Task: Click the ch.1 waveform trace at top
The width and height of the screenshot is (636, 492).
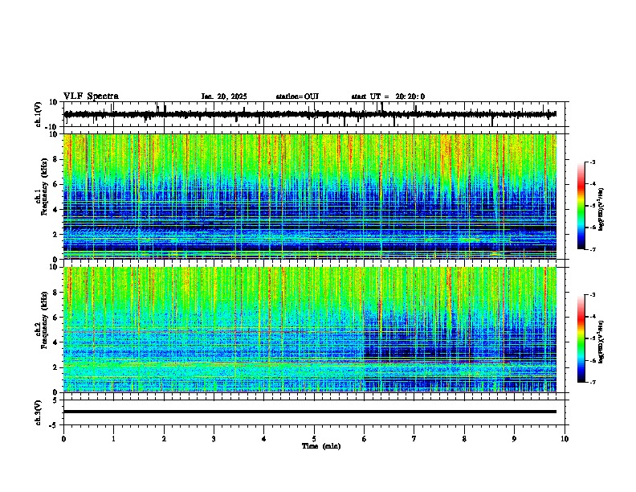Action: point(310,114)
